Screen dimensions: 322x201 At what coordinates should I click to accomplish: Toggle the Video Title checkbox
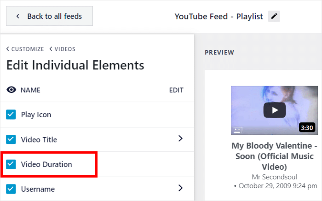click(x=11, y=139)
